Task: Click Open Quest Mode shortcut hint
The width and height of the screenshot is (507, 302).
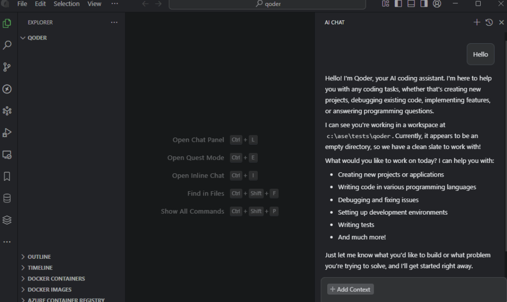Action: 213,158
